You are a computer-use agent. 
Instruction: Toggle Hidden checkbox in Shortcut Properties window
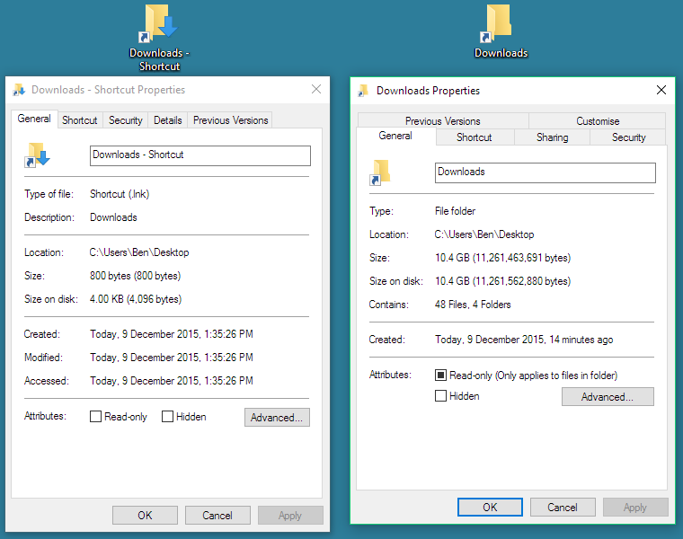point(167,417)
